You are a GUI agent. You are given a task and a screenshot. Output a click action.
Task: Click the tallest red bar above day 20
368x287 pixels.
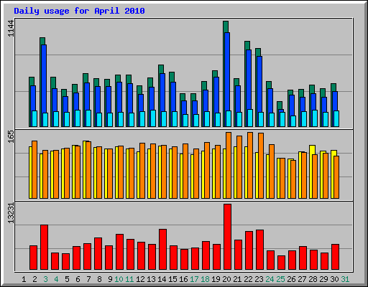(x=227, y=237)
